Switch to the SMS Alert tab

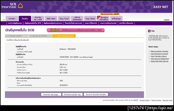(x=51, y=19)
